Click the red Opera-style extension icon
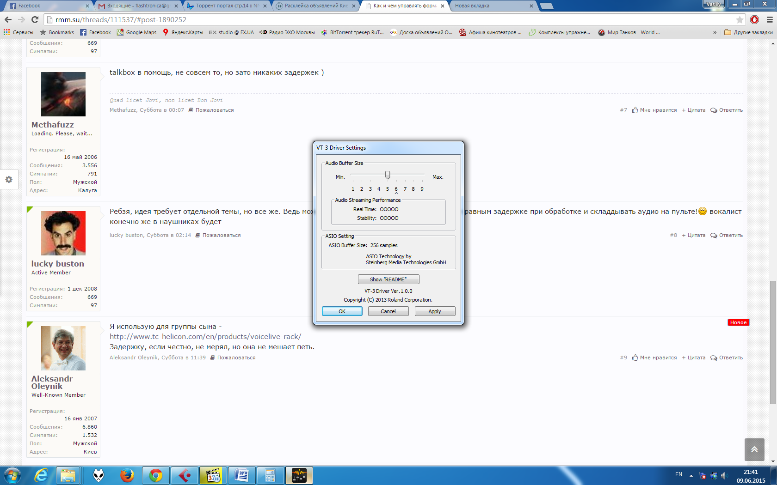This screenshot has height=485, width=777. click(755, 19)
